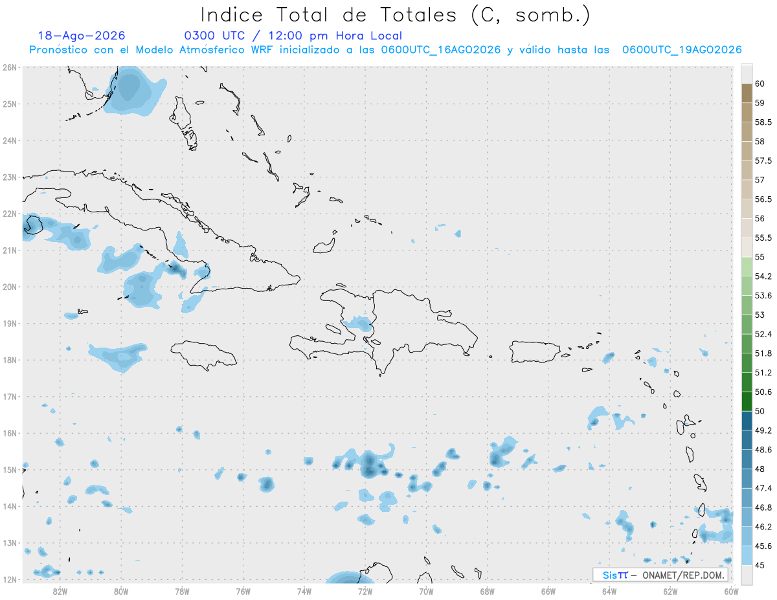Click the colorbar value "47.4"
Screen dimensions: 777x600
(763, 489)
